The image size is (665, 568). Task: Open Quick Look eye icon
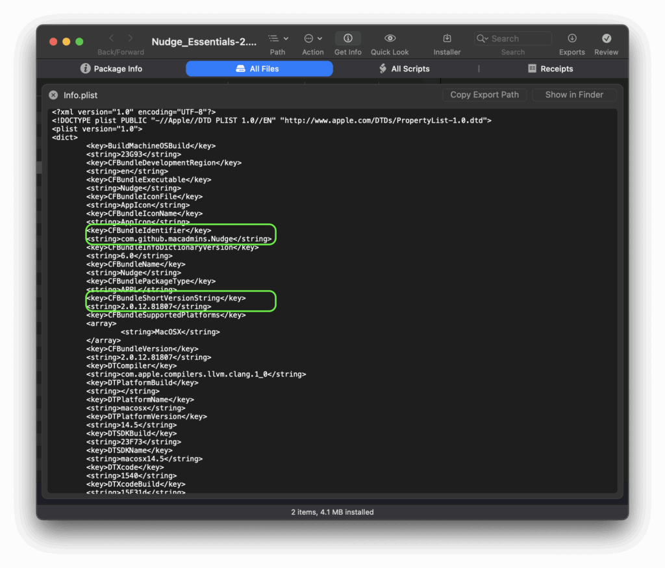[390, 39]
